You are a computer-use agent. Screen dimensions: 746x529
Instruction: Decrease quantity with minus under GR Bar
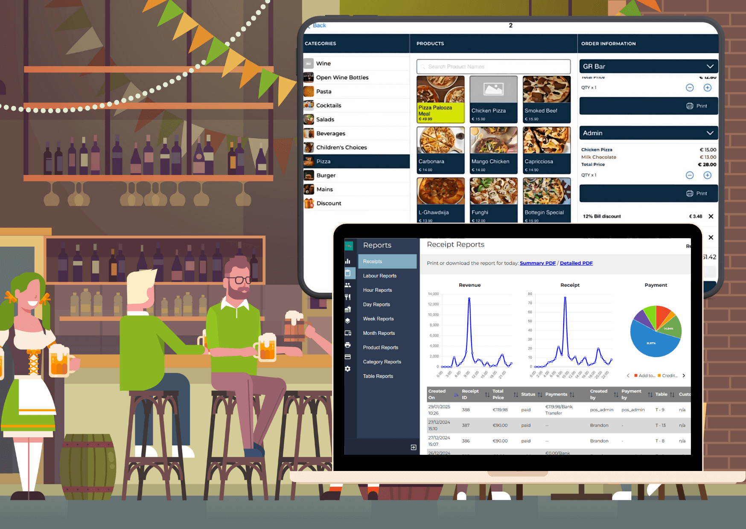pyautogui.click(x=690, y=87)
